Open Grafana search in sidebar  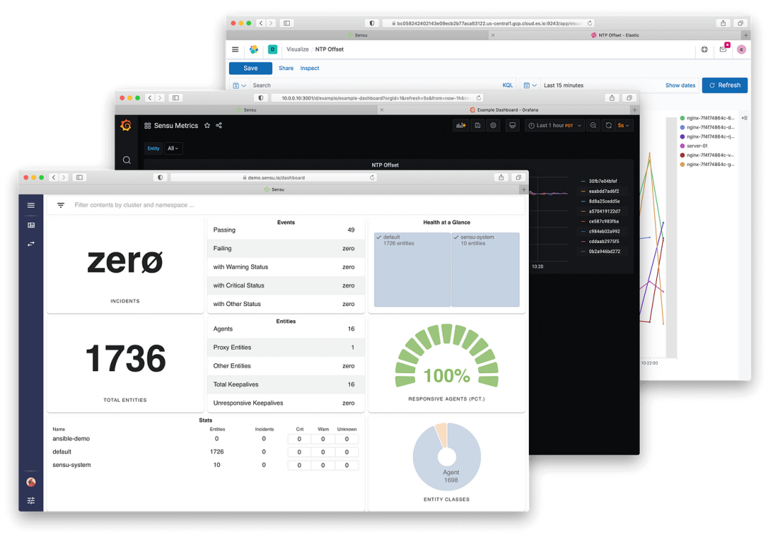(x=127, y=160)
